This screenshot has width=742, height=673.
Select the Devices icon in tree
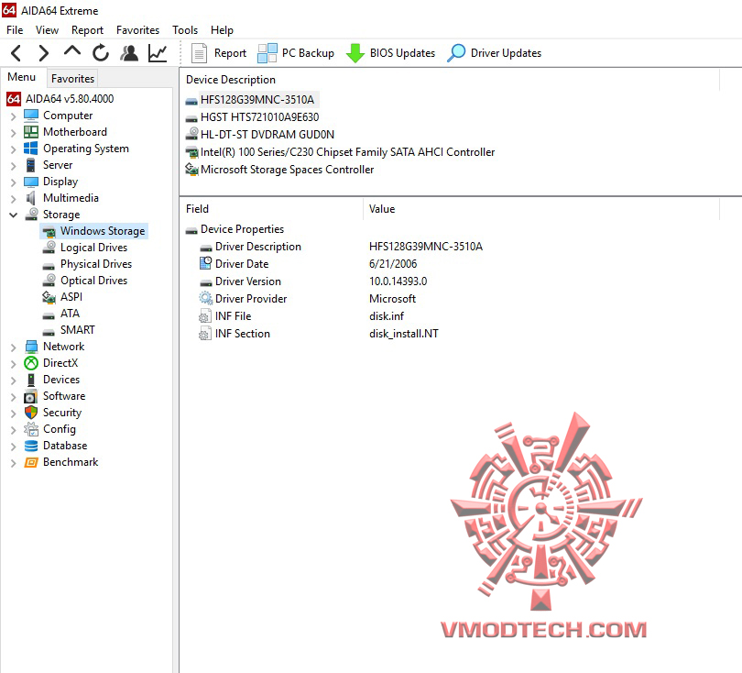pyautogui.click(x=31, y=380)
